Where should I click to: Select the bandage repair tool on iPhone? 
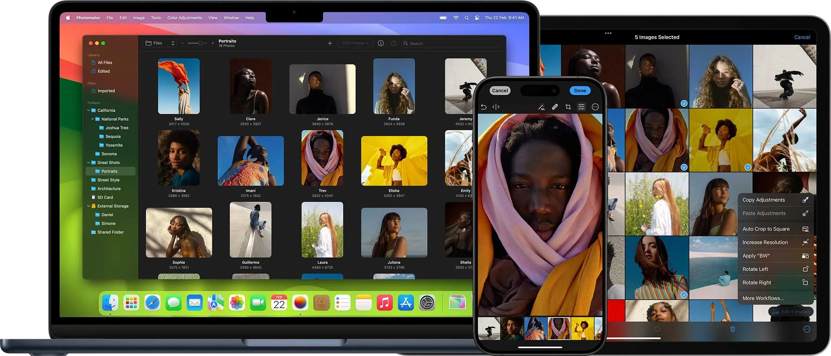click(x=555, y=107)
